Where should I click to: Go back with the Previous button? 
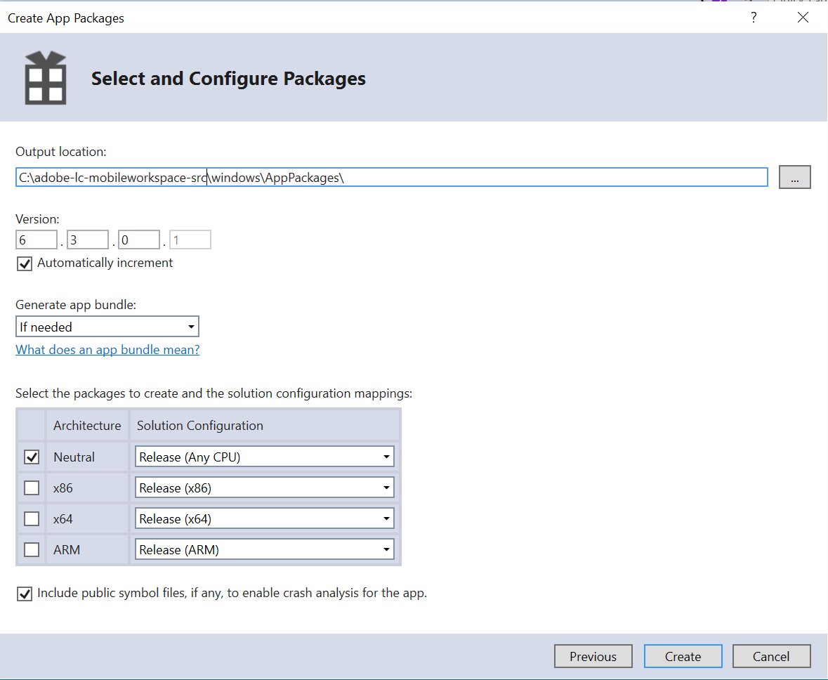pyautogui.click(x=593, y=657)
